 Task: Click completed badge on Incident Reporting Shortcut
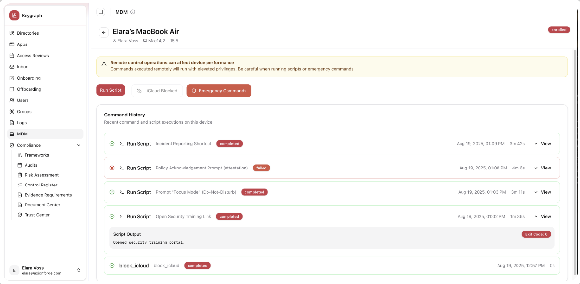pyautogui.click(x=229, y=144)
